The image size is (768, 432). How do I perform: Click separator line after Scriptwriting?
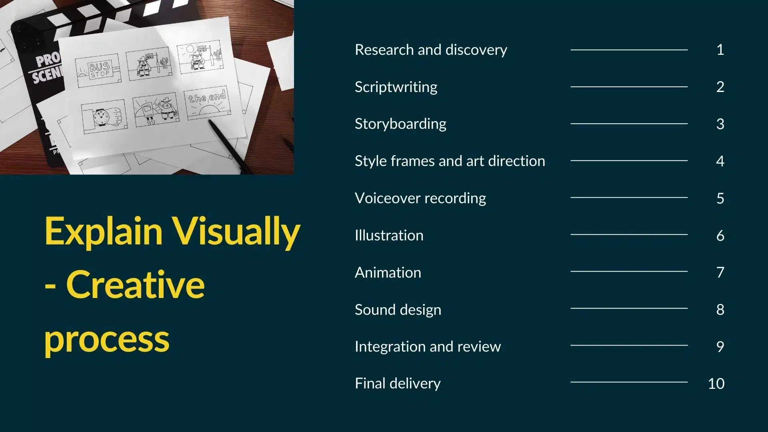(x=628, y=86)
